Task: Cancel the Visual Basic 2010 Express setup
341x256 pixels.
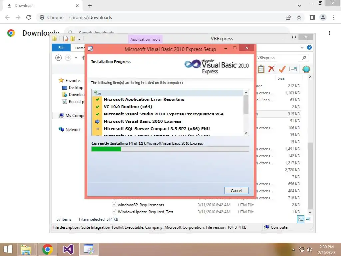Action: click(236, 190)
